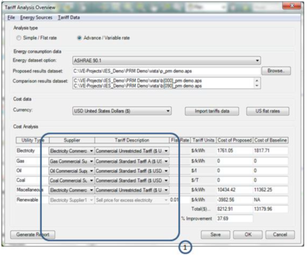This screenshot has width=307, height=255.
Task: Click the Generate Report button
Action: tap(32, 234)
